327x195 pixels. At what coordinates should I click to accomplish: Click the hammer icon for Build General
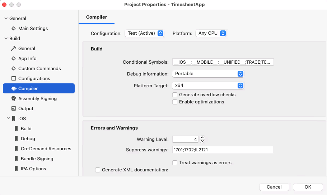14,49
